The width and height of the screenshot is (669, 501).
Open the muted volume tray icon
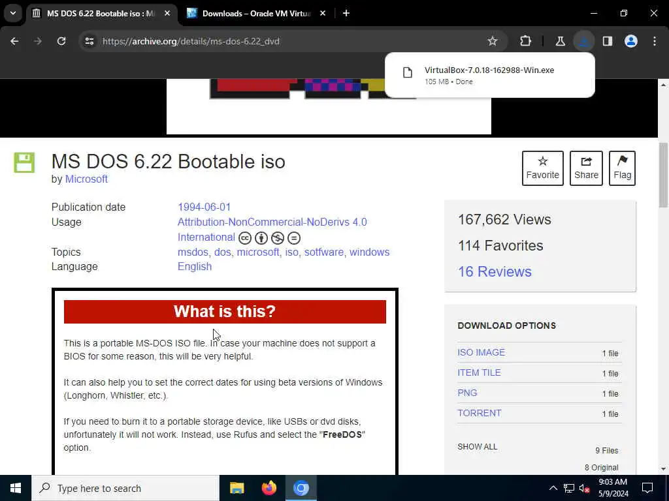[584, 488]
